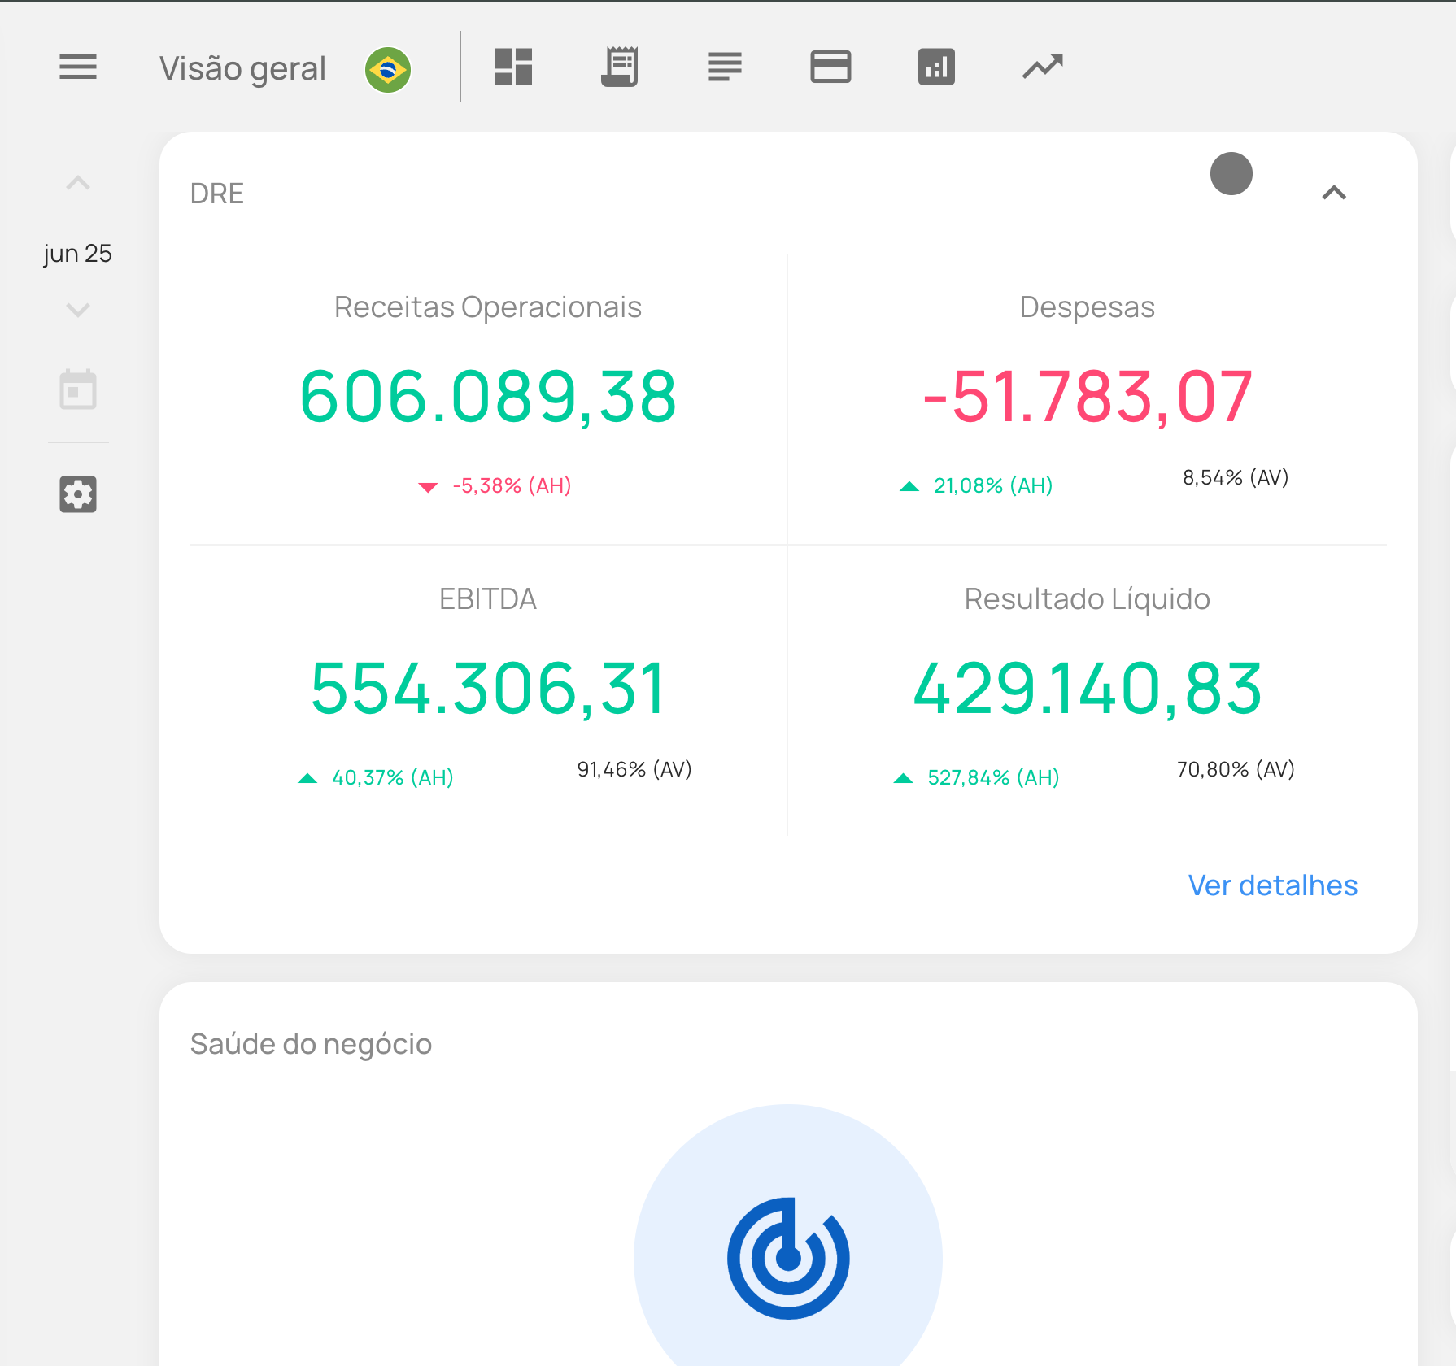Click the Resultado Líquido value 429.140,83

(x=1087, y=689)
